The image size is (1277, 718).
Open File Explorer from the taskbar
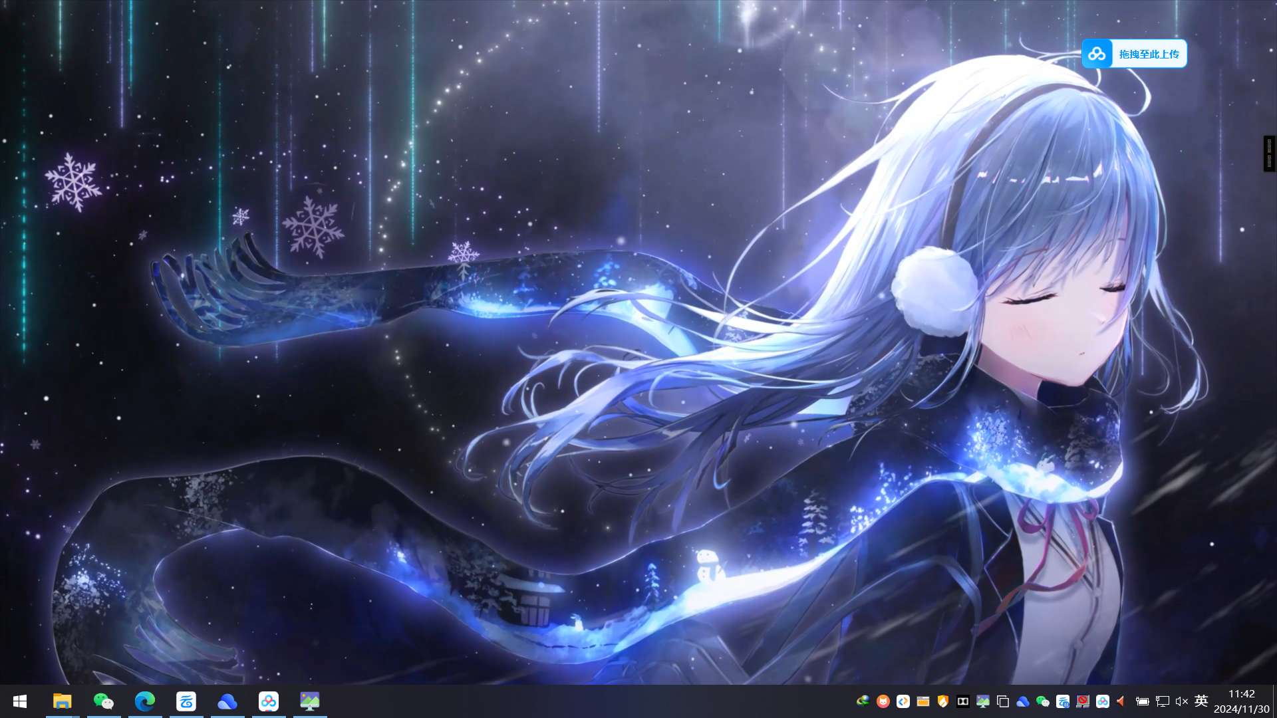pos(63,701)
